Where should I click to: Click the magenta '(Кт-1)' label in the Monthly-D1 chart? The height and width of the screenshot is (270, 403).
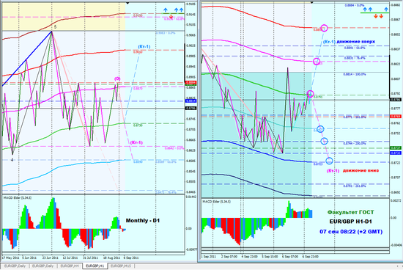point(136,142)
